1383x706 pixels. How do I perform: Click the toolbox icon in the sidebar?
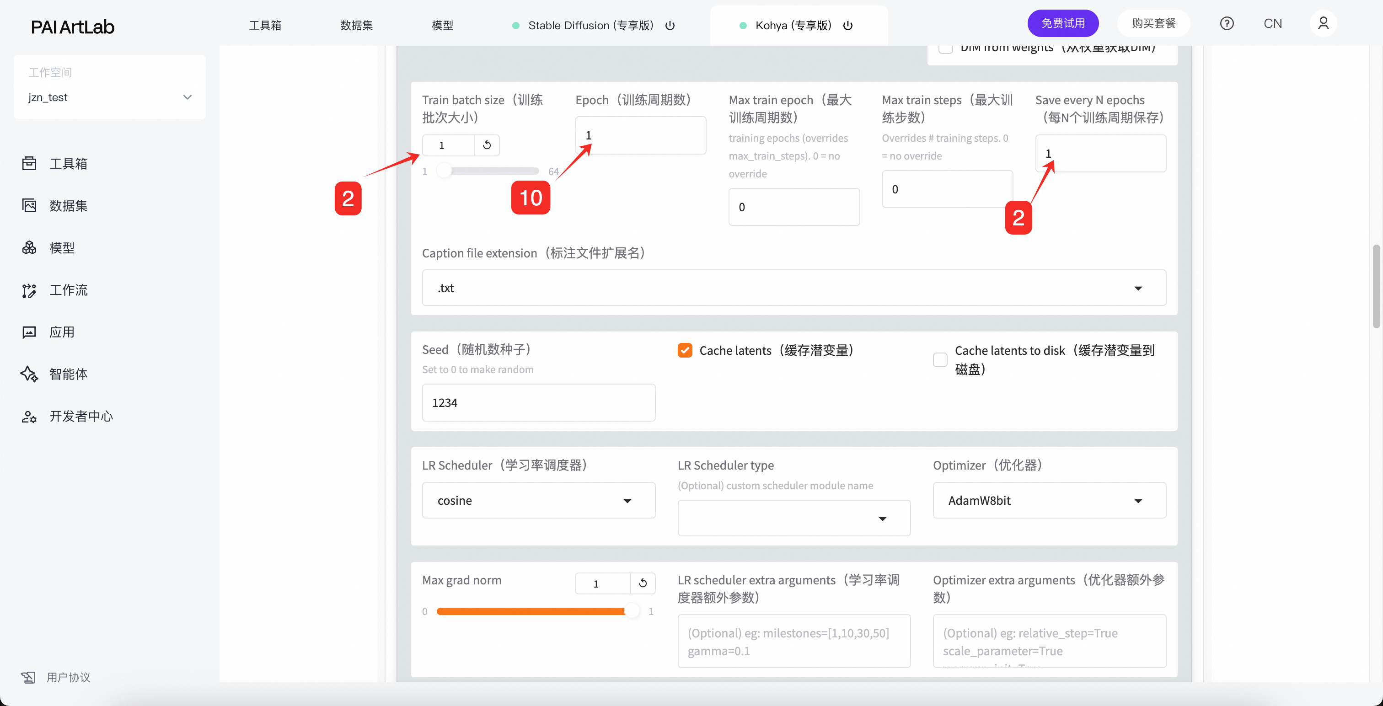tap(29, 163)
